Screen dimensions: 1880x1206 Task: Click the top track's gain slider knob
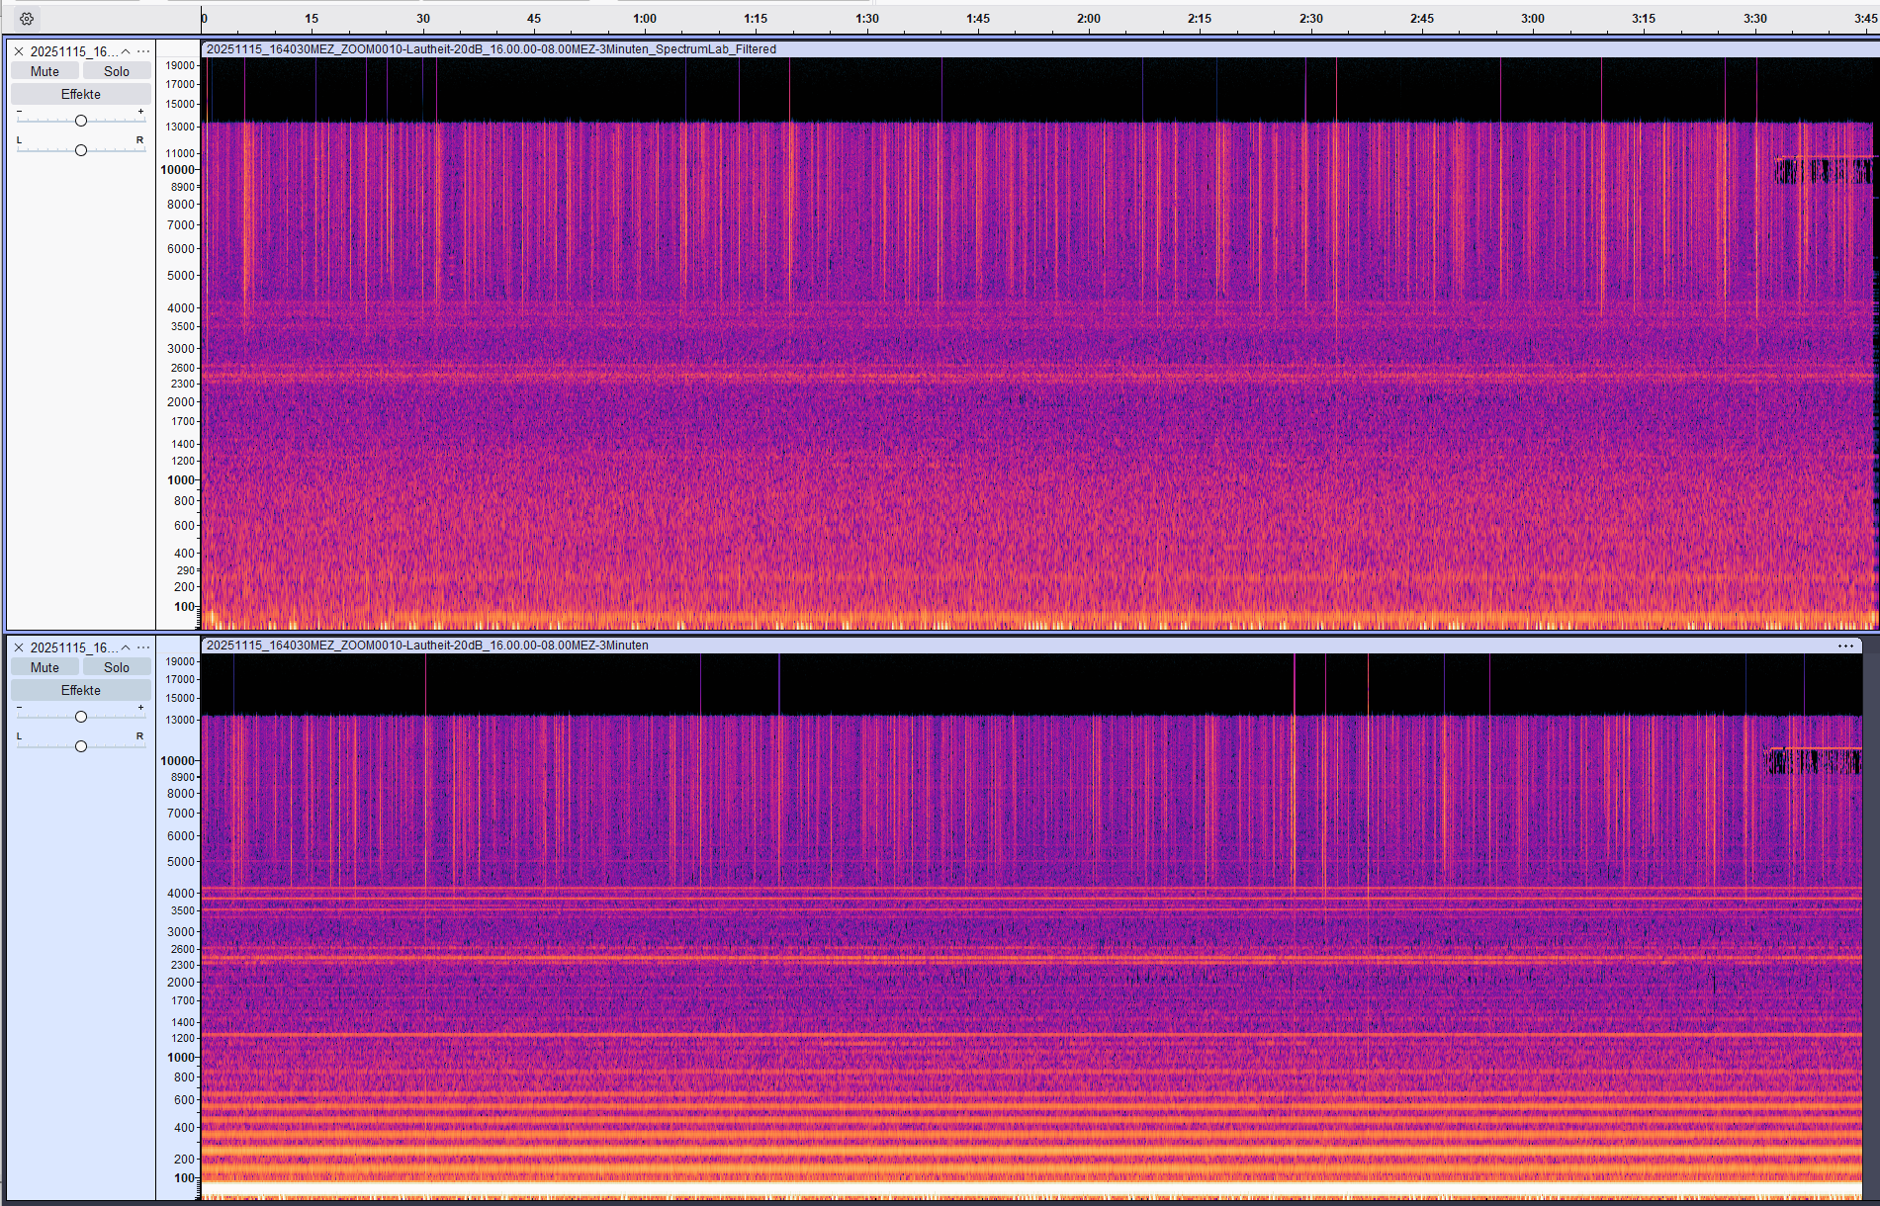[x=81, y=121]
